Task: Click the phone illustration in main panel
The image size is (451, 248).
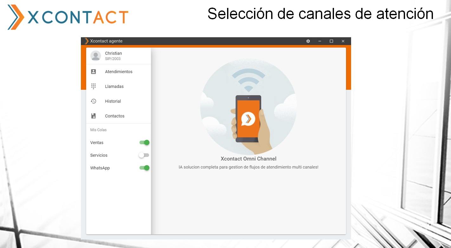Action: pos(248,108)
